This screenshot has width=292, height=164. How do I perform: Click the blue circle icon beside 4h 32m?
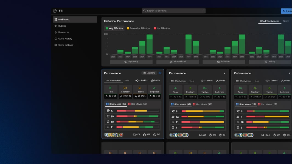pyautogui.click(x=160, y=73)
